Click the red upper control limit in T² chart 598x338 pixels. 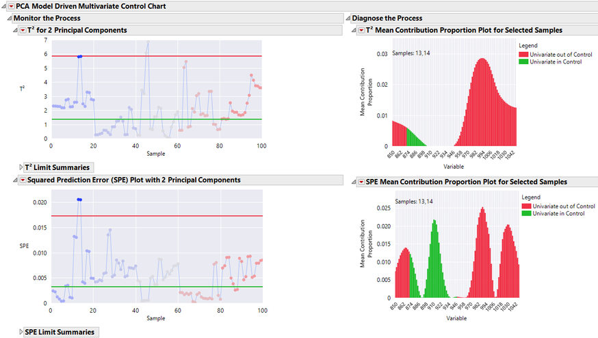(x=157, y=56)
